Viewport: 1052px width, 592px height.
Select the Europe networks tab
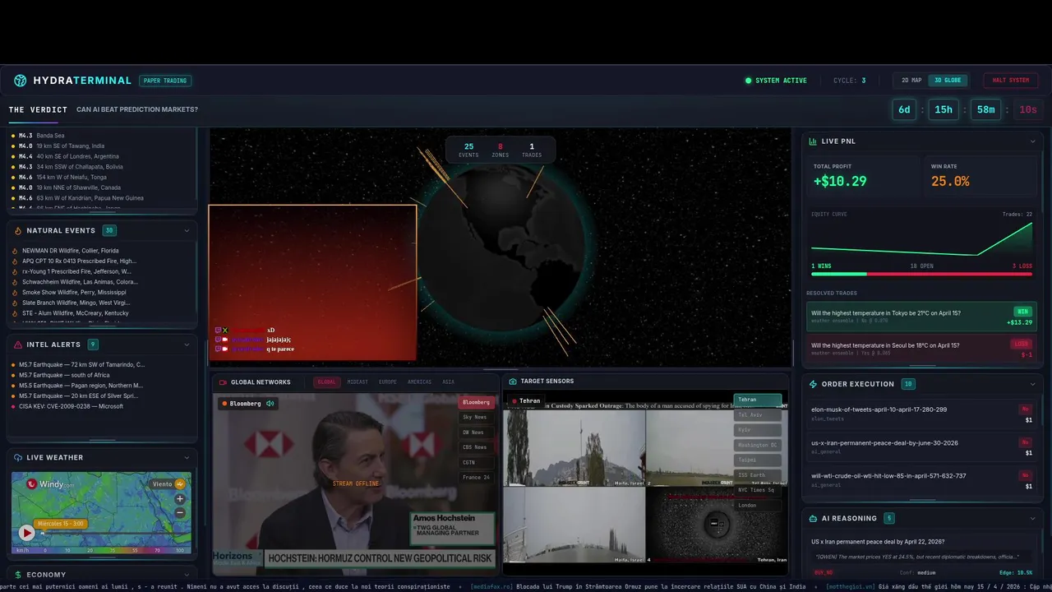(387, 382)
